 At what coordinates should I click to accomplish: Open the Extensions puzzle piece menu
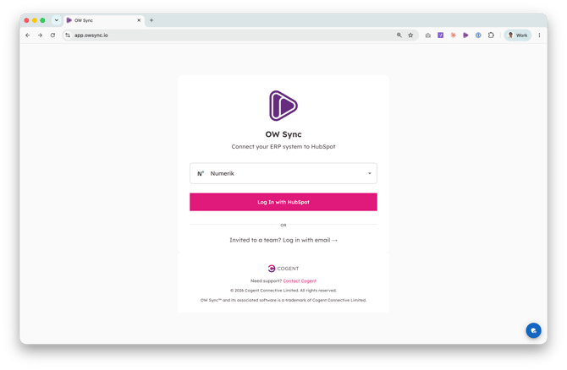[491, 35]
